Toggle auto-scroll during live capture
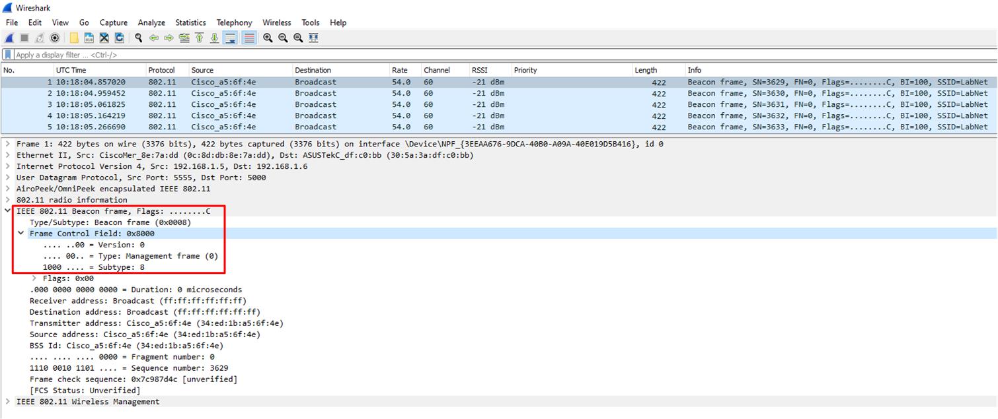Viewport: 998px width, 419px height. [x=229, y=38]
